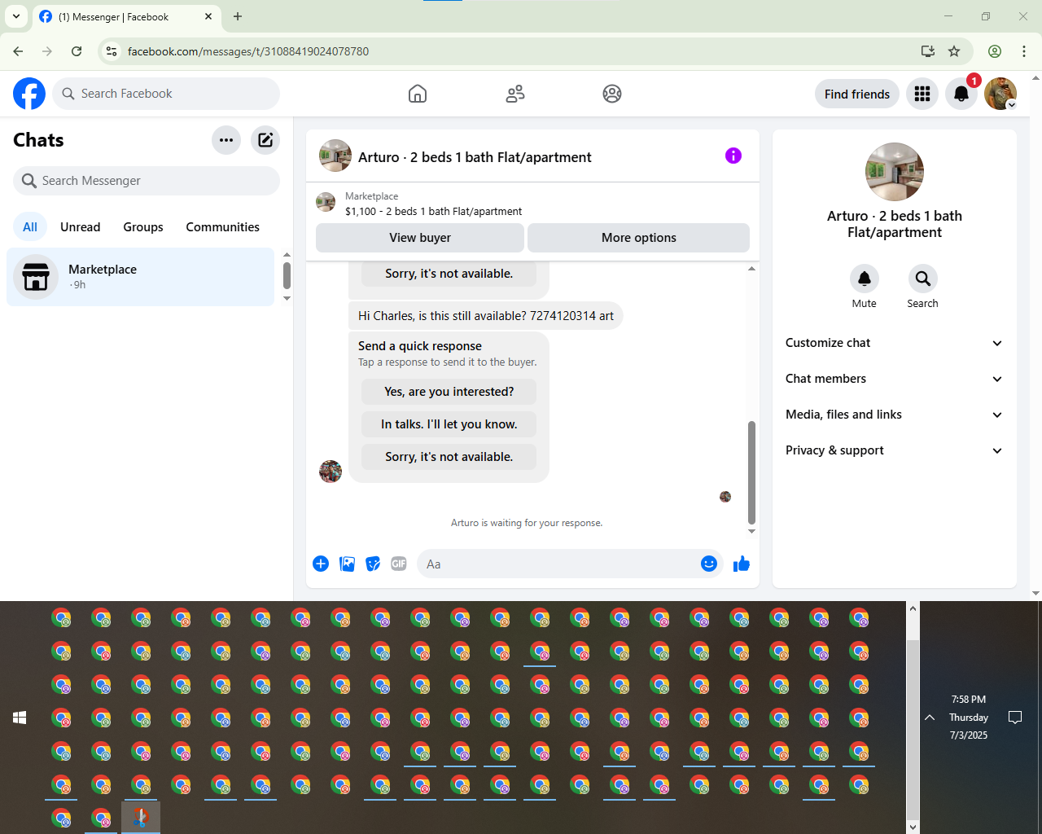Open the account profile picture menu
1042x834 pixels.
point(1000,94)
